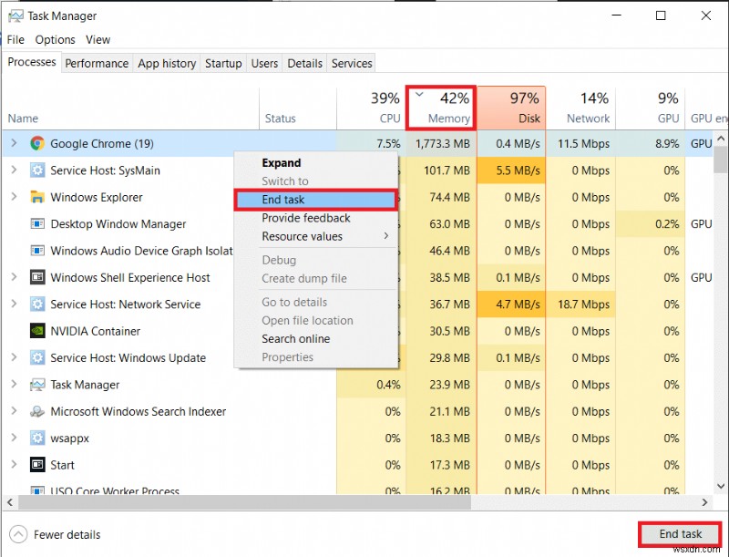This screenshot has height=557, width=729.
Task: Click the horizontal scrollbar right arrow
Action: (705, 501)
